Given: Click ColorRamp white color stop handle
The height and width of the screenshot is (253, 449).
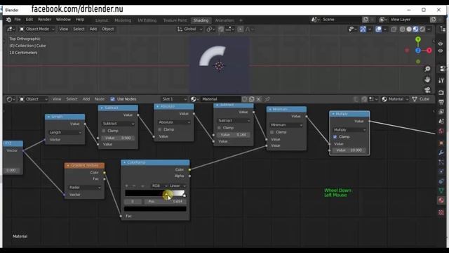Looking at the screenshot, I should coord(184,195).
